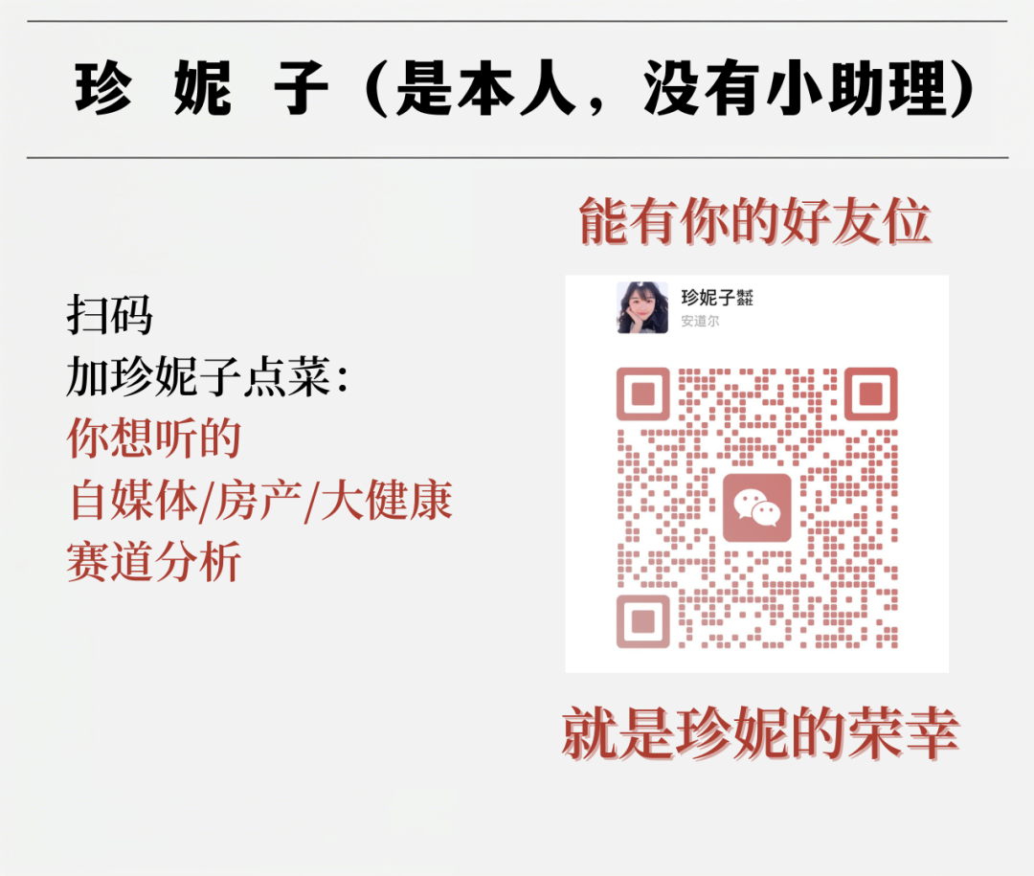Click the red slogan 能有你的好友位
The width and height of the screenshot is (1034, 876).
[755, 222]
